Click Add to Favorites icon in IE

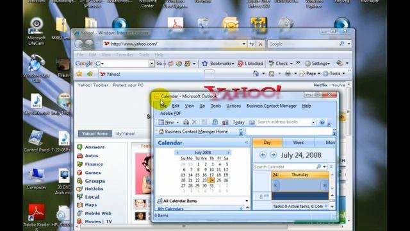click(x=90, y=74)
